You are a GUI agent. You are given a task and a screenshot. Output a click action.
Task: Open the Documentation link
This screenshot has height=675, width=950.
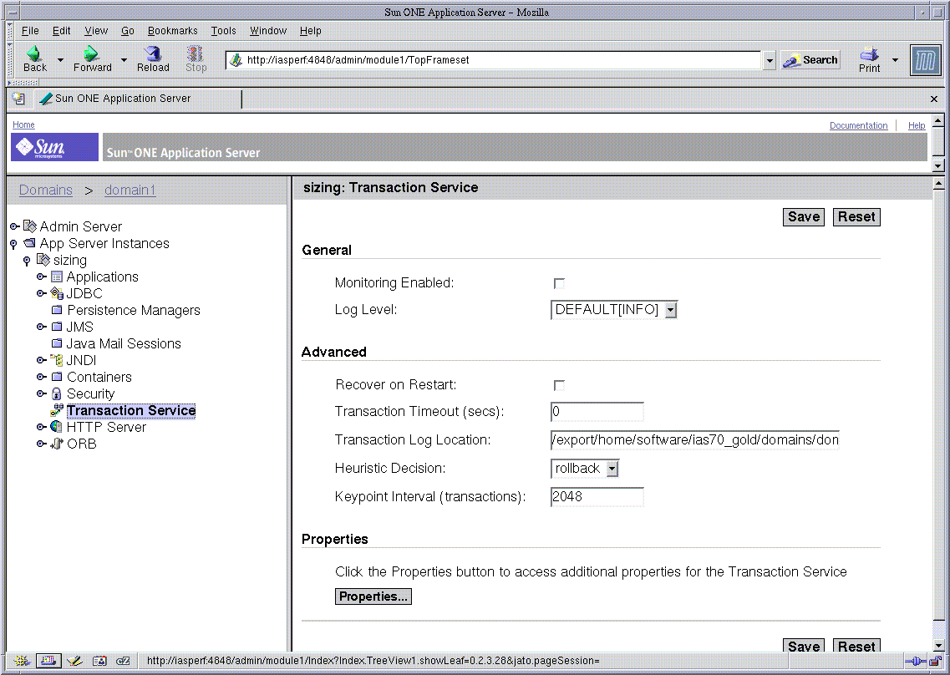click(859, 125)
